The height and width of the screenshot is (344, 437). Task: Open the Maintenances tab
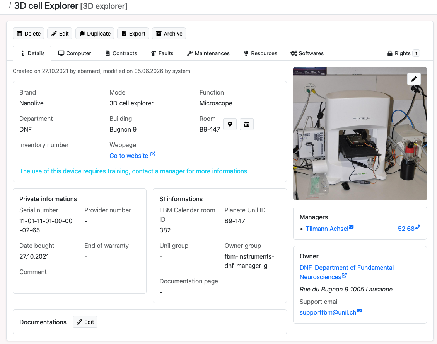click(x=208, y=53)
